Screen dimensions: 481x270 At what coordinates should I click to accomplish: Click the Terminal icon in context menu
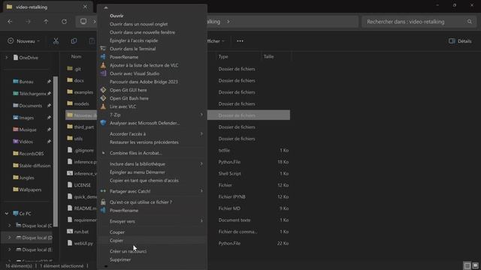103,49
